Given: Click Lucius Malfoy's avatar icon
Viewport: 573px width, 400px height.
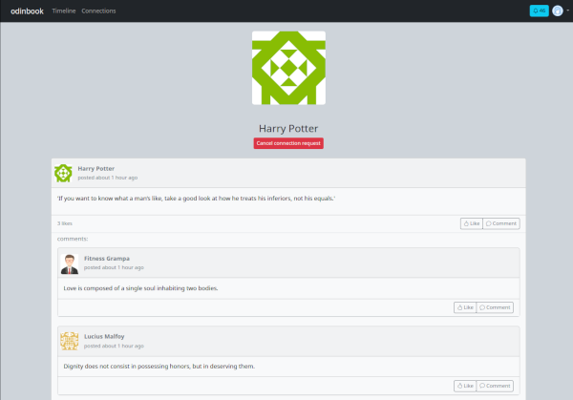Looking at the screenshot, I should [70, 341].
